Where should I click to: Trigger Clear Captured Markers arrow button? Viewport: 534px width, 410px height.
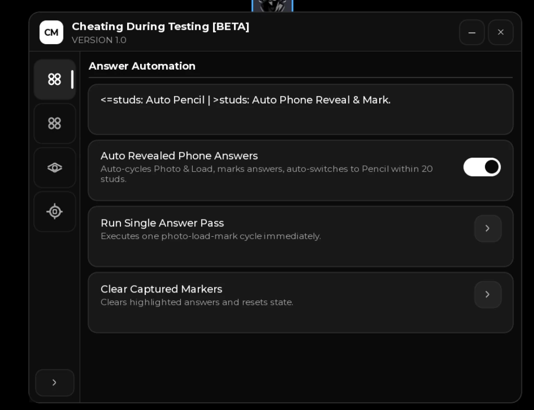[x=488, y=294]
